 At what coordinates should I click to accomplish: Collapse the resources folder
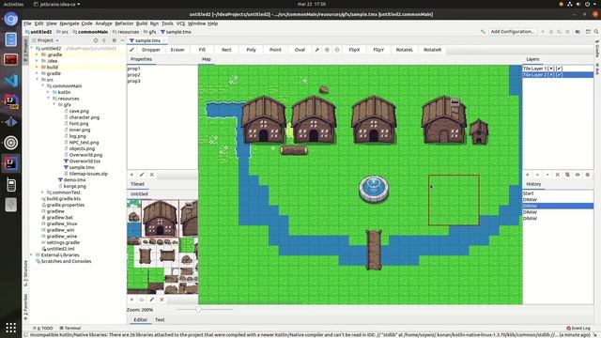click(48, 99)
